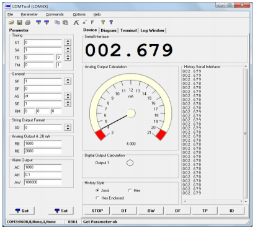Click the AH alarm field showing 0.1
Screen dimensions: 255x228
pyautogui.click(x=43, y=175)
